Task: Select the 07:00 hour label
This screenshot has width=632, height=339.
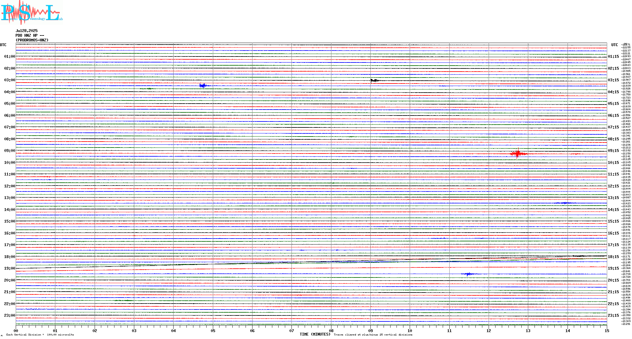Action: coord(10,127)
